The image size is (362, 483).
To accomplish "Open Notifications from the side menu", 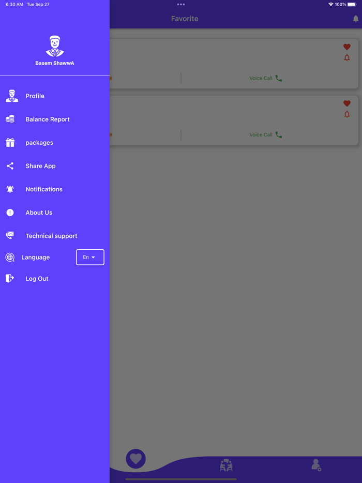I will [x=55, y=189].
